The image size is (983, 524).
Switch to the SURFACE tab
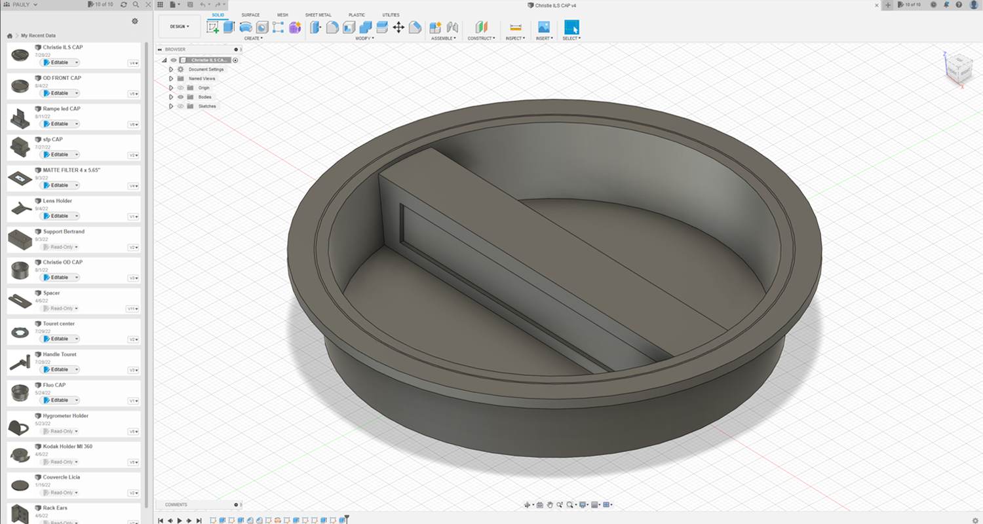[250, 14]
